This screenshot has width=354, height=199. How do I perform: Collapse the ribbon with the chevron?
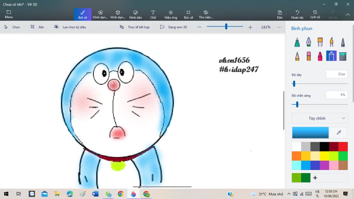[348, 15]
